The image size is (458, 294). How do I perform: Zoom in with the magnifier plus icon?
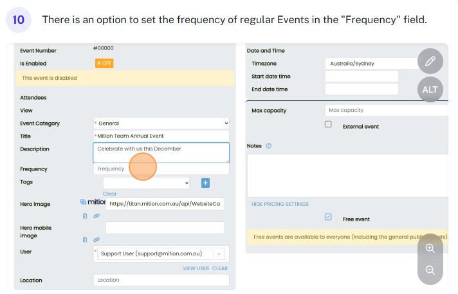tap(430, 248)
